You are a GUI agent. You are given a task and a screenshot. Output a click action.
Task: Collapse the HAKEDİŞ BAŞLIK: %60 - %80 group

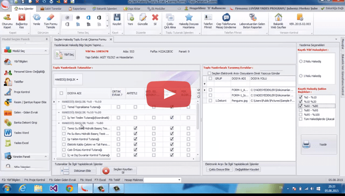59,122
